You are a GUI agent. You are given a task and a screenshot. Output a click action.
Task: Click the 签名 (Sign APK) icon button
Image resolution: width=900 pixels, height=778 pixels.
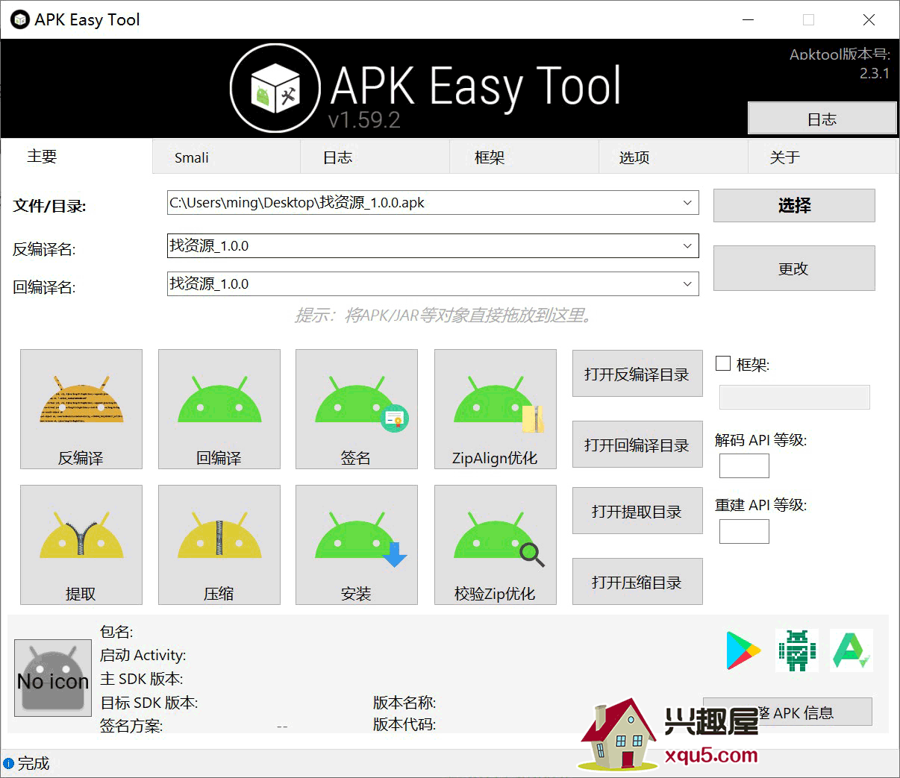357,409
